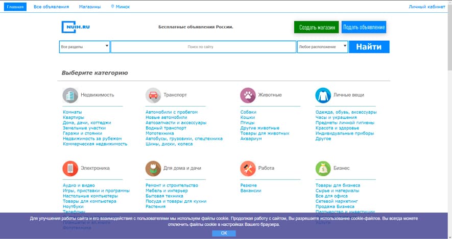Open the Ноутбуки link
Image resolution: width=452 pixels, height=239 pixels.
tap(73, 207)
